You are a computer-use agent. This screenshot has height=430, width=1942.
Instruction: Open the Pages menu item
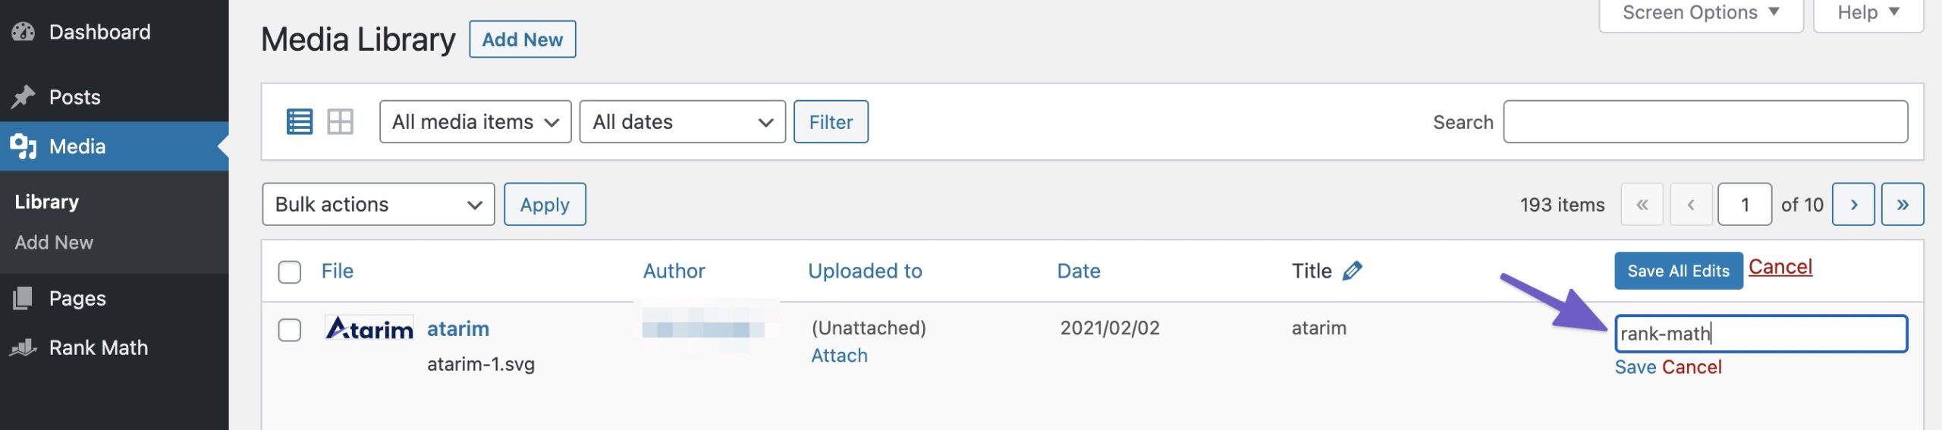tap(77, 299)
